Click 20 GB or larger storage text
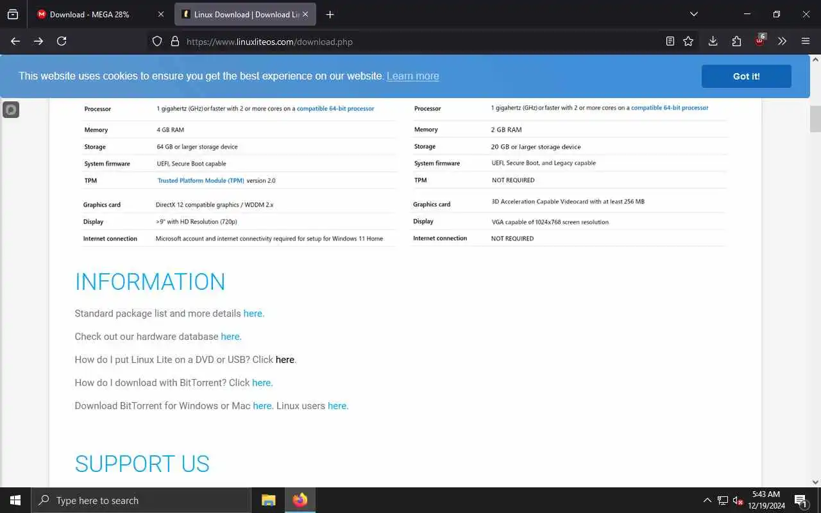The height and width of the screenshot is (513, 821). 536,147
